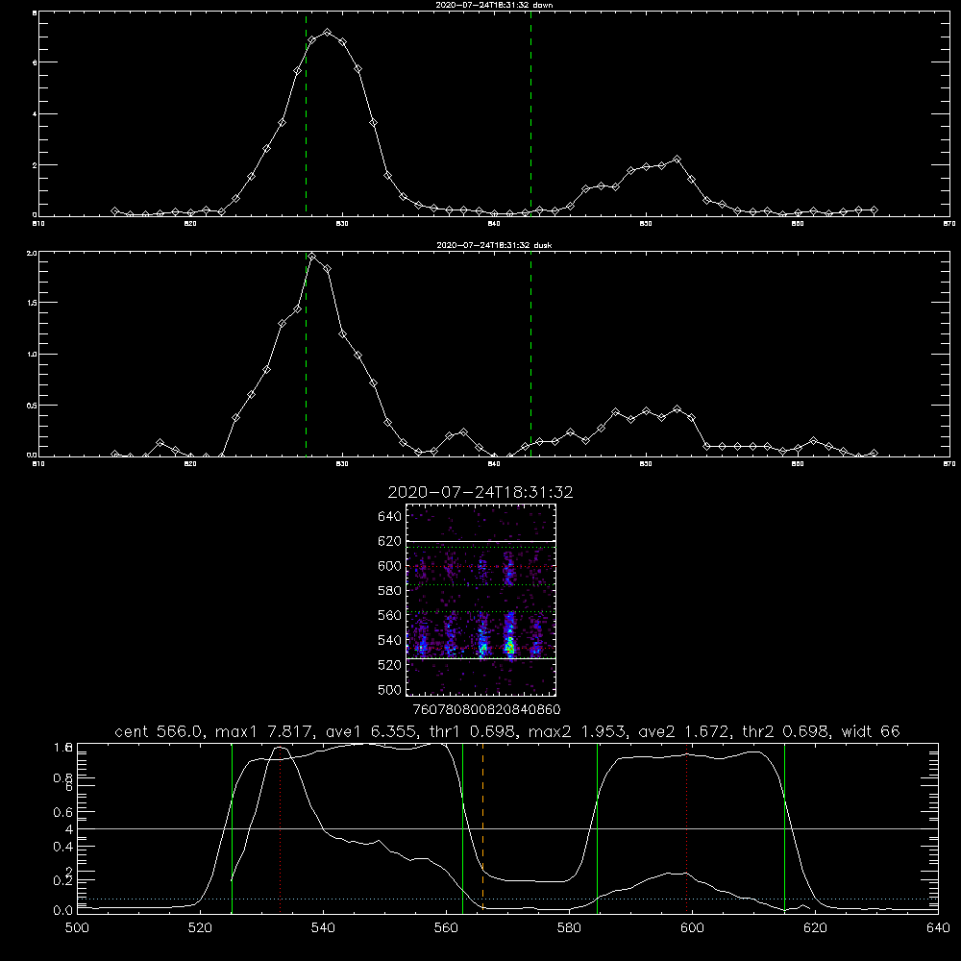Click 'cent 566.0' in the statistics line
The image size is (961, 961).
(159, 731)
